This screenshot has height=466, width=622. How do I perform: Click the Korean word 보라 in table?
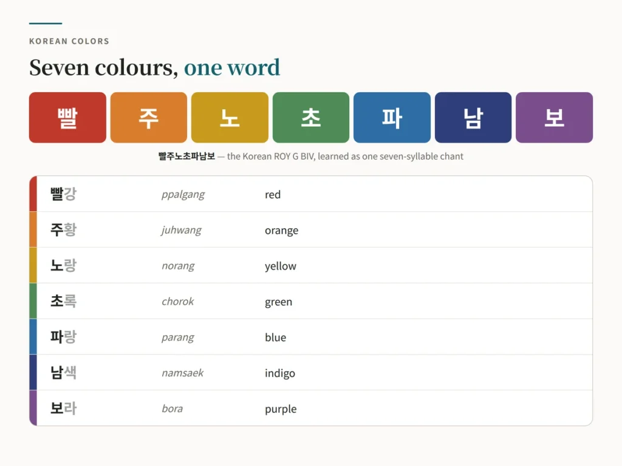[63, 408]
